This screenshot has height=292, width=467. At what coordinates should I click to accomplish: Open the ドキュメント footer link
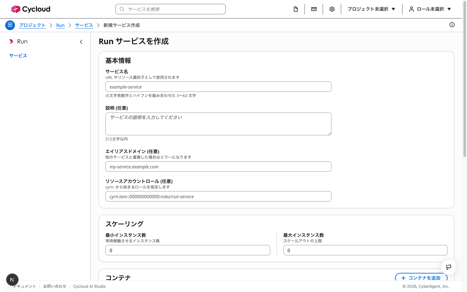[x=24, y=286]
